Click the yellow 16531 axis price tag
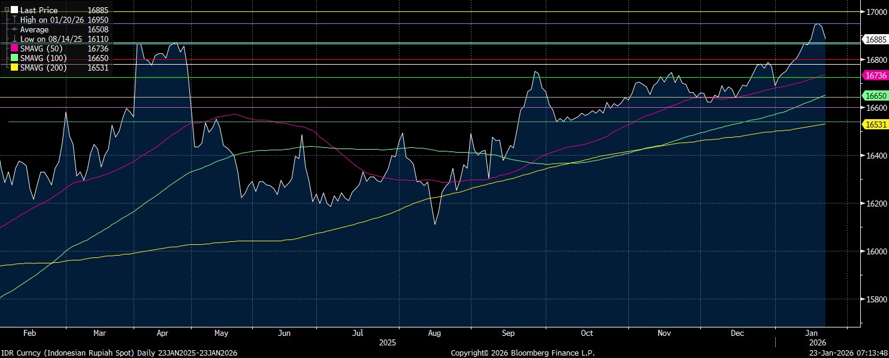 pos(875,124)
